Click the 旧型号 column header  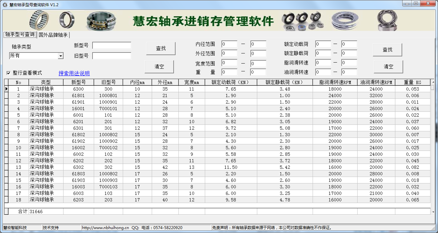pos(108,82)
